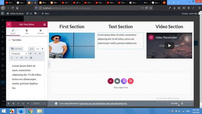The width and height of the screenshot is (202, 114).
Task: Reload the page in Firefox
Action: [x=13, y=8]
